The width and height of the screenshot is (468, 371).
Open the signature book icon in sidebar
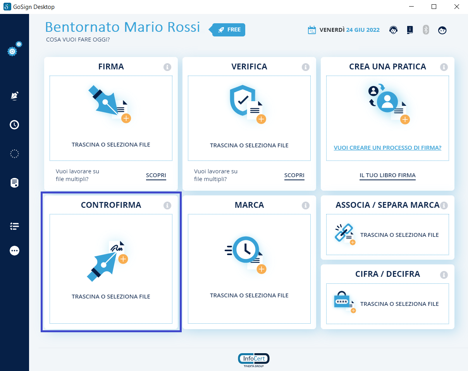[x=14, y=183]
